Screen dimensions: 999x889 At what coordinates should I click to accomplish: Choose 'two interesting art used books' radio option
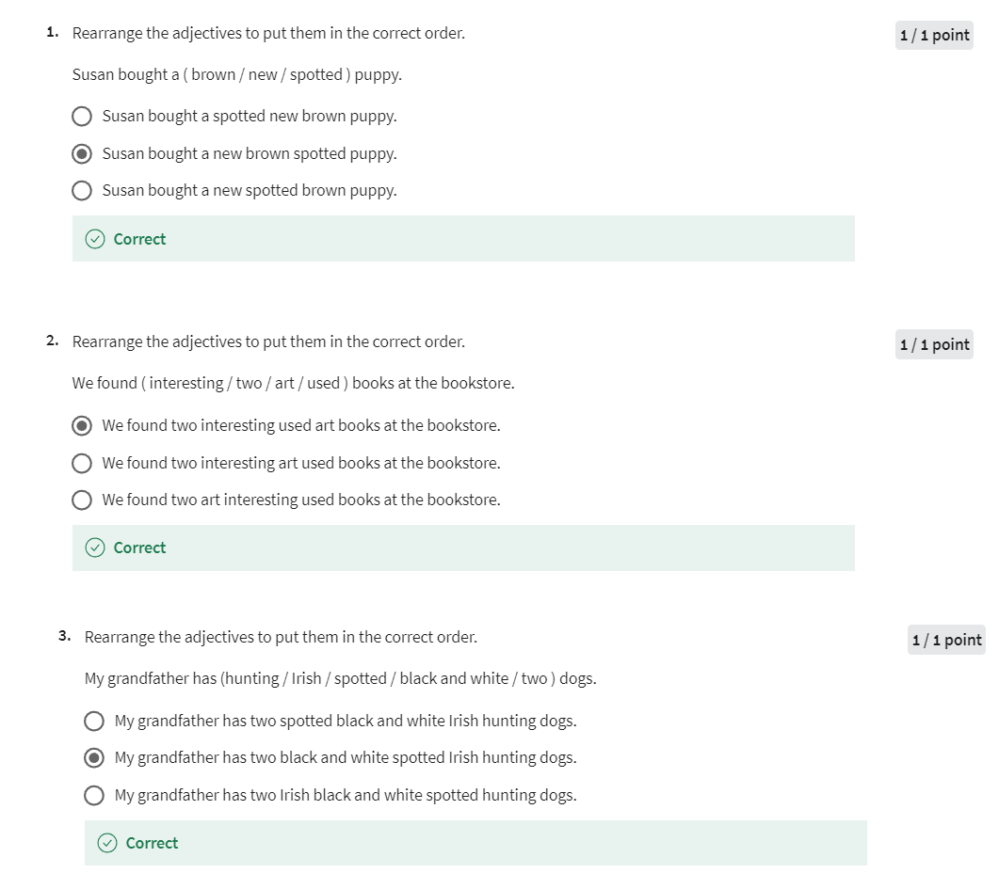(82, 463)
